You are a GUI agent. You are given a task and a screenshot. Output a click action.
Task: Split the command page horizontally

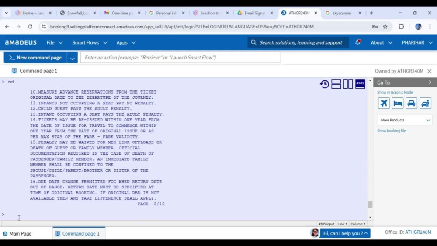[336, 84]
